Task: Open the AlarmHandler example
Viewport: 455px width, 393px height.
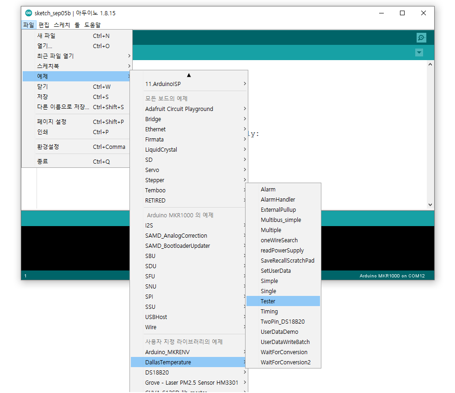Action: [283, 199]
